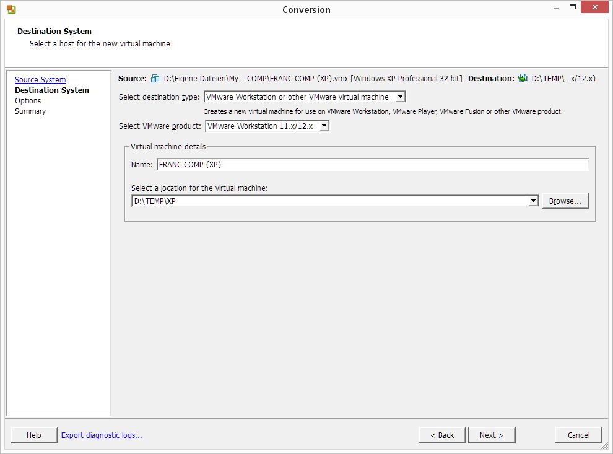Open the location history dropdown arrow
Viewport: 613px width, 454px height.
[x=533, y=201]
